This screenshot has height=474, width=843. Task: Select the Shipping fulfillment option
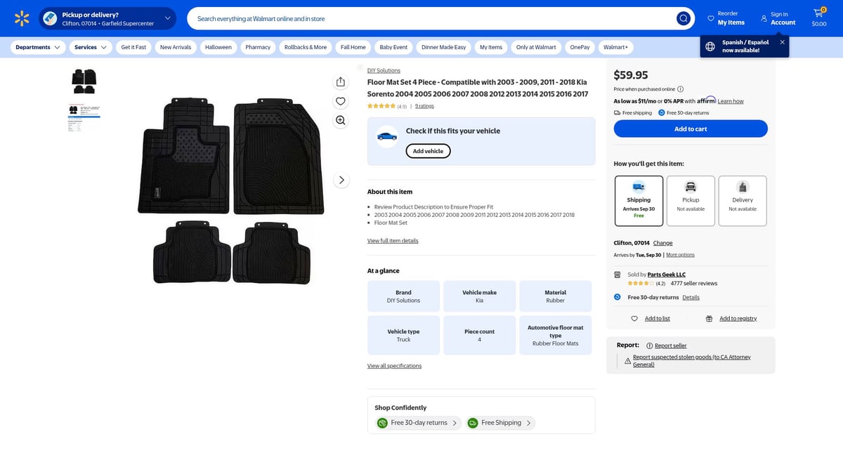point(639,201)
